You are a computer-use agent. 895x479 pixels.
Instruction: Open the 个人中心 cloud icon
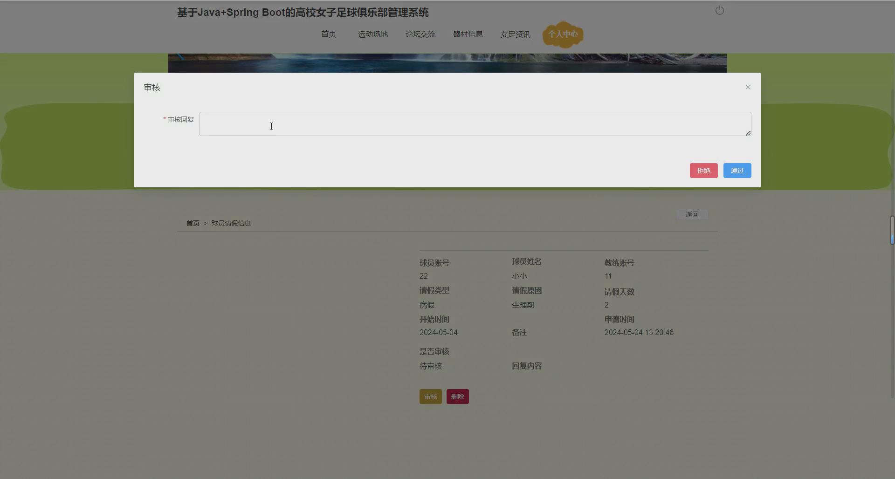tap(563, 34)
